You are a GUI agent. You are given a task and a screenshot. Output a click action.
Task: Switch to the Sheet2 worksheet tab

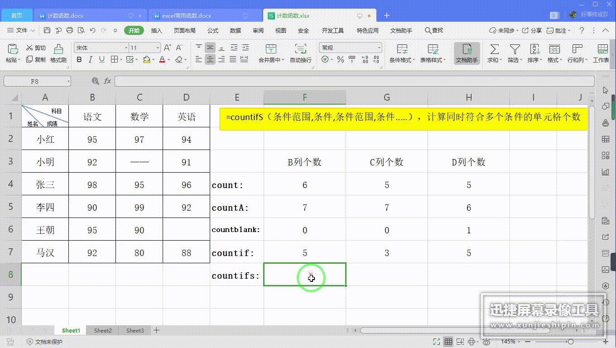103,331
